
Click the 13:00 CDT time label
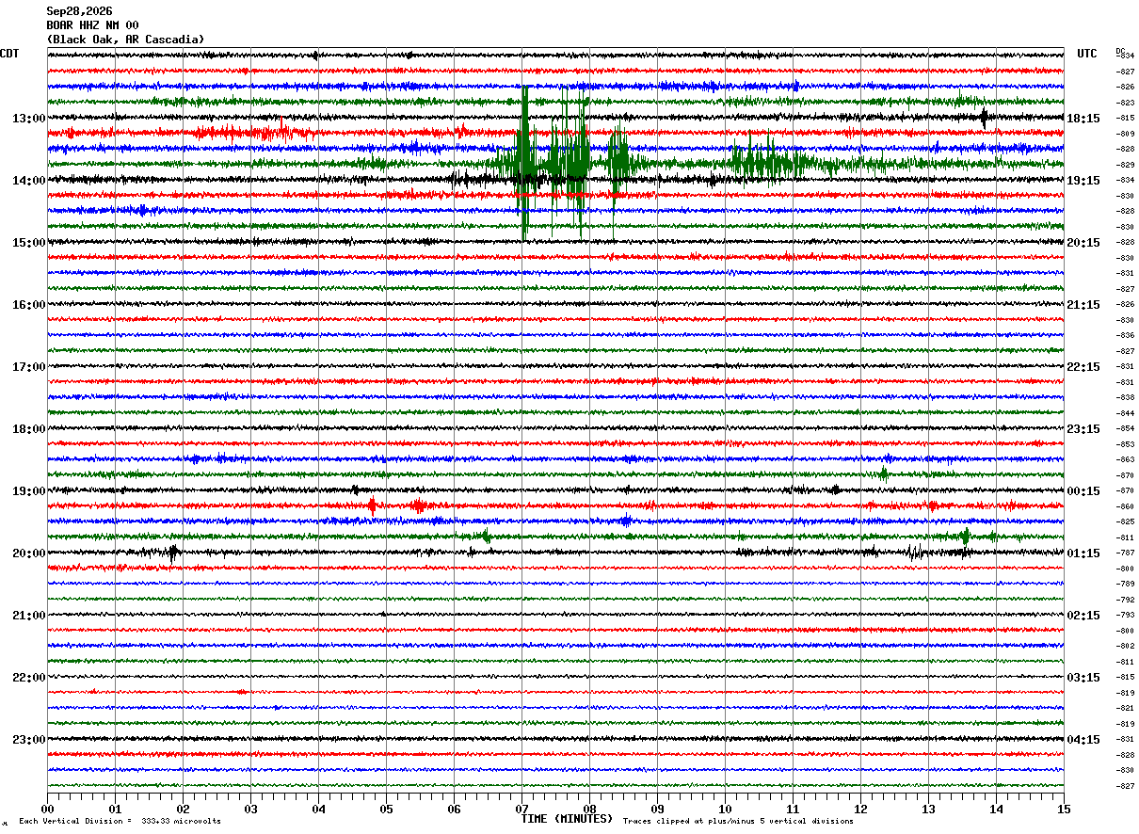click(28, 119)
